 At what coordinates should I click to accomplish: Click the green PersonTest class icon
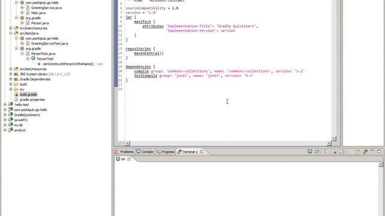[34, 59]
